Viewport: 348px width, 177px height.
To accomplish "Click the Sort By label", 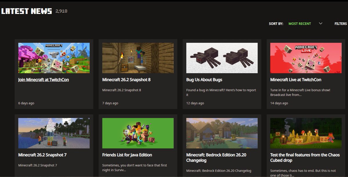I will 276,24.
